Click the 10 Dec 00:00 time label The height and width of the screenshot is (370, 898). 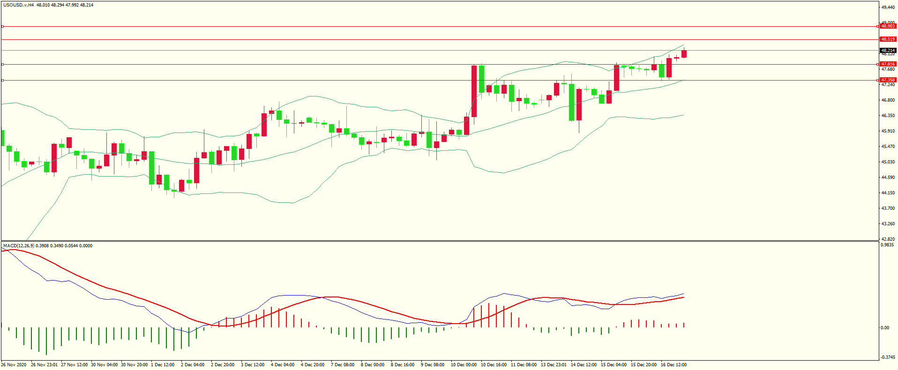[x=464, y=365]
